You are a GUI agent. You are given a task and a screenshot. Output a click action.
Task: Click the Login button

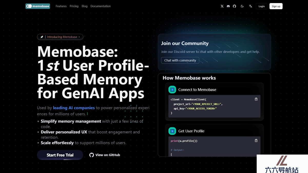click(262, 6)
